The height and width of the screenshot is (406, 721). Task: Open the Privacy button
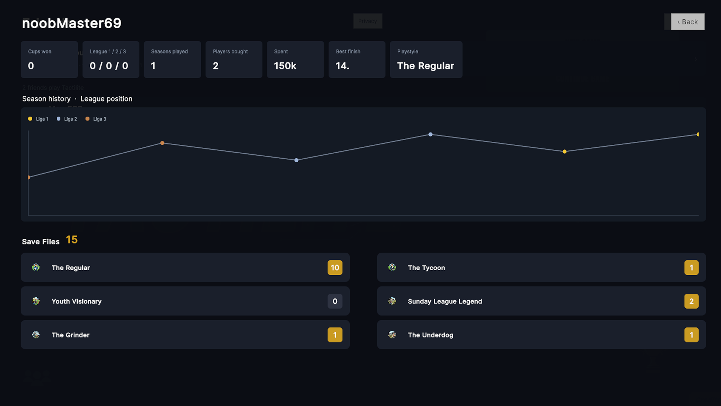[368, 21]
